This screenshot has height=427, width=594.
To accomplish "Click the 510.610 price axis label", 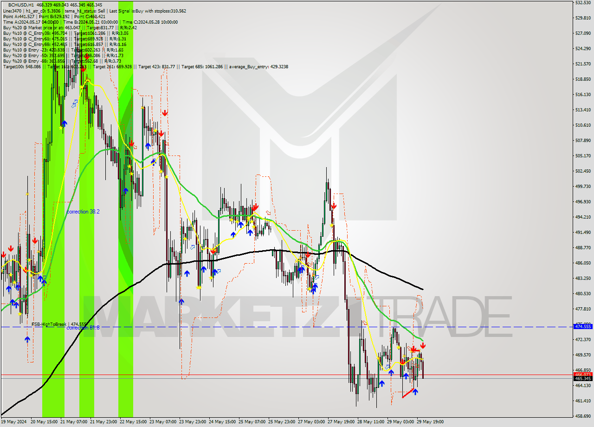I will click(x=583, y=125).
